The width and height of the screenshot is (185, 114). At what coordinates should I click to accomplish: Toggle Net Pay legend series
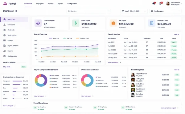click(x=68, y=38)
